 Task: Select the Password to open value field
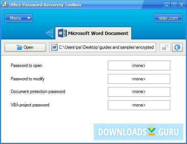pos(139,65)
